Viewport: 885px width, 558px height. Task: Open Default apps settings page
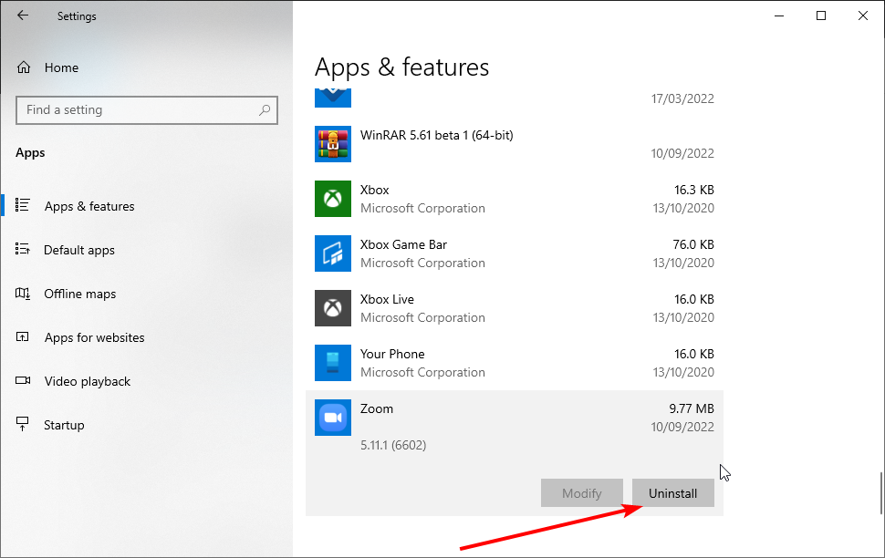point(79,250)
